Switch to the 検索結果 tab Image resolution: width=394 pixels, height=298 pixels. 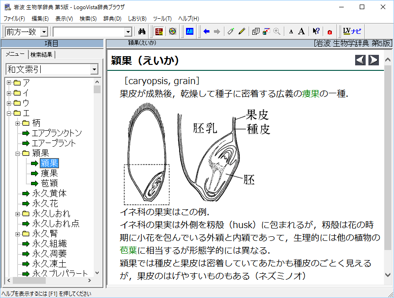42,55
